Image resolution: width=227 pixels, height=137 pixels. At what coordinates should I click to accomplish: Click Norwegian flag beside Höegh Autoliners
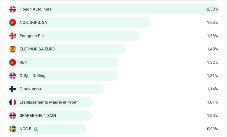(13, 9)
